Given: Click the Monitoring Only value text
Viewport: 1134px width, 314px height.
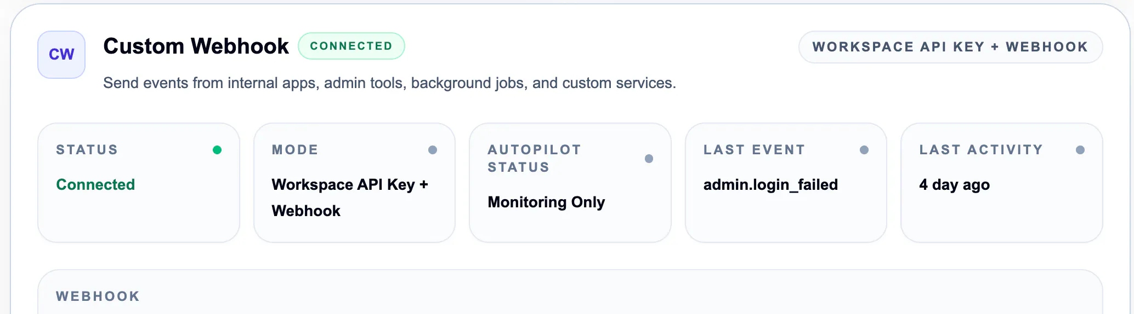Looking at the screenshot, I should tap(546, 202).
